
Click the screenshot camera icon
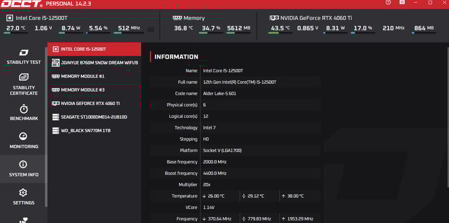click(402, 2)
